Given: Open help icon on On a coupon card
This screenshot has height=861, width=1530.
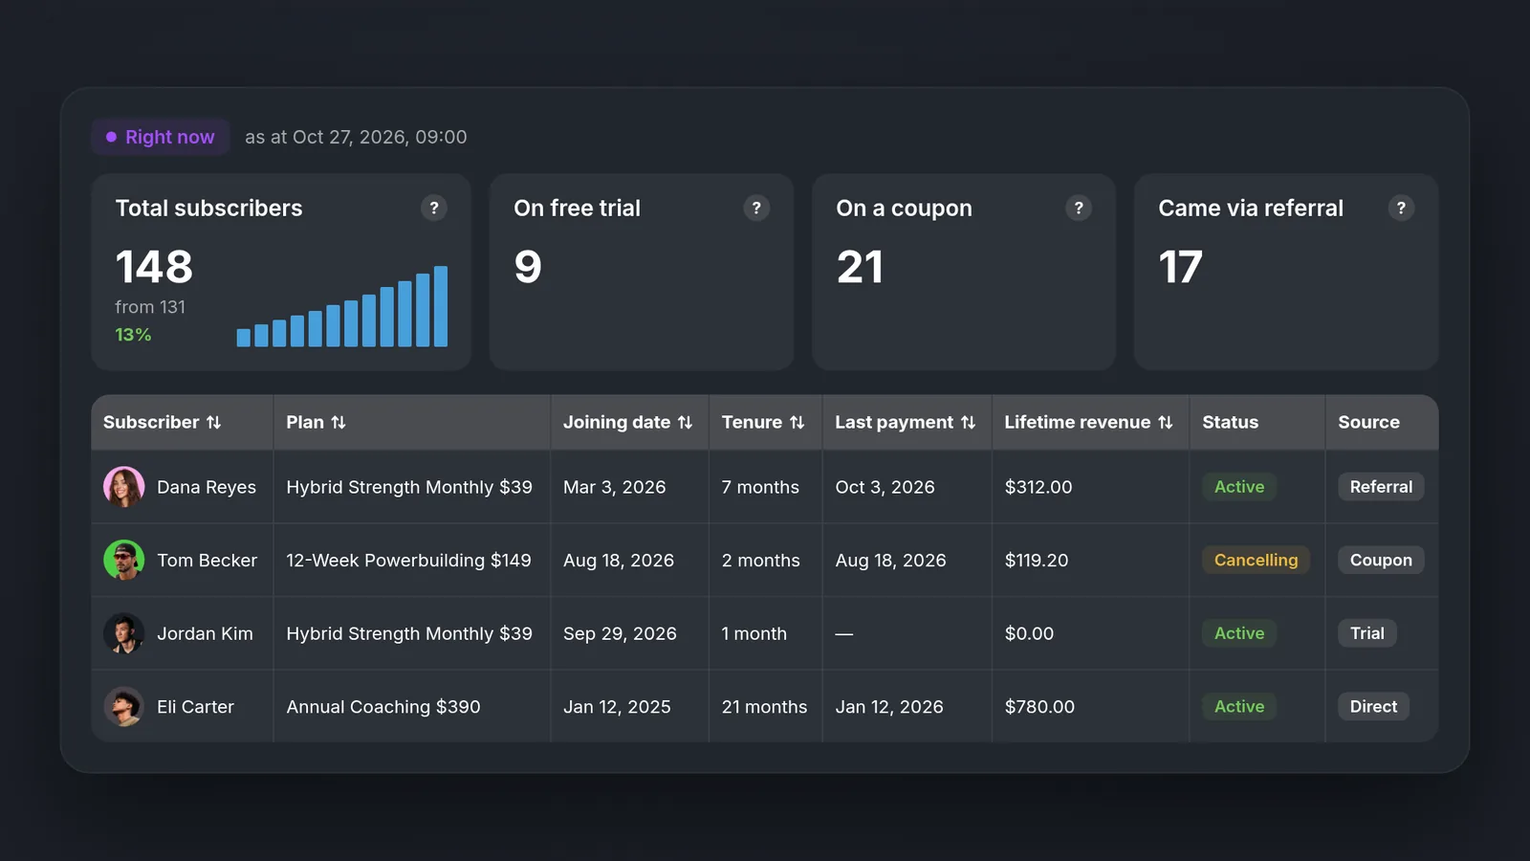Looking at the screenshot, I should pos(1079,208).
